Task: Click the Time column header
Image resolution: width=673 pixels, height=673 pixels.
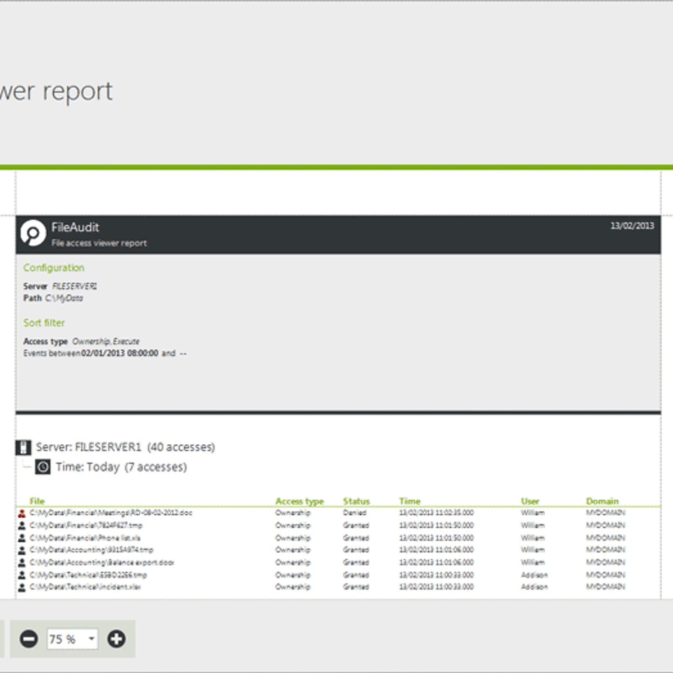Action: 410,501
